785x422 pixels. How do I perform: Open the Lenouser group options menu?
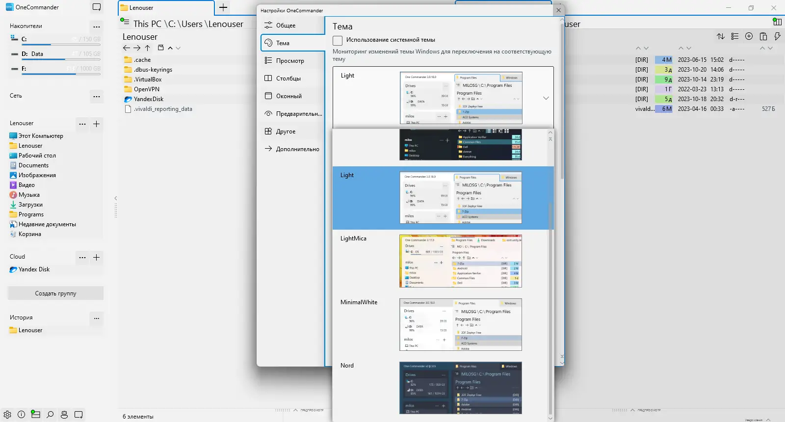[x=82, y=124]
